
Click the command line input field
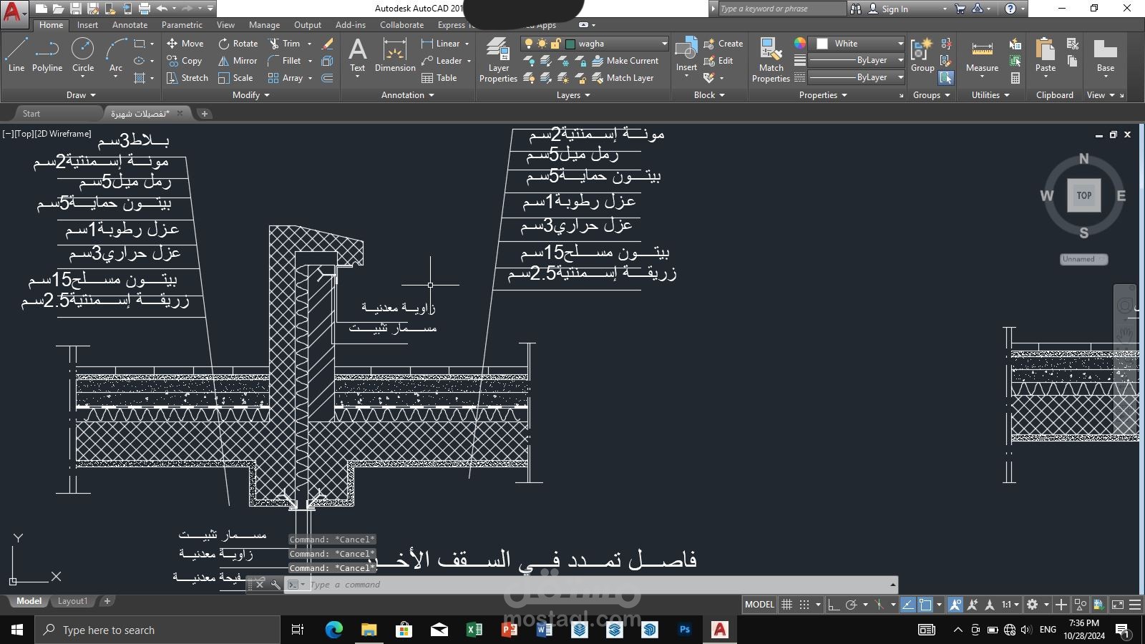(x=594, y=585)
